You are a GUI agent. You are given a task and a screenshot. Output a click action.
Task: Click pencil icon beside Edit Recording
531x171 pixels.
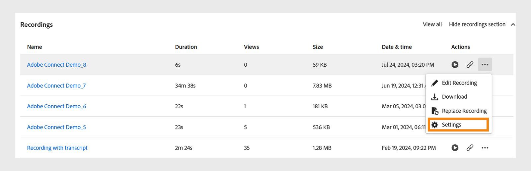[434, 83]
